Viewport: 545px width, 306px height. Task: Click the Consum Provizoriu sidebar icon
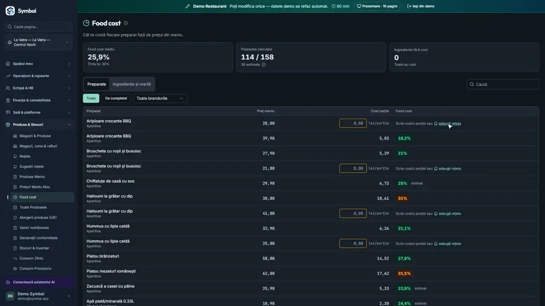coord(15,269)
